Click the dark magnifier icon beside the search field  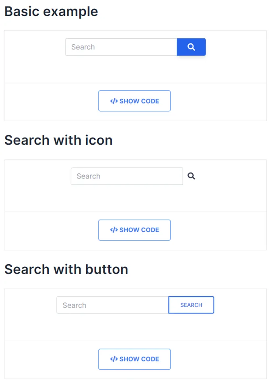[191, 176]
